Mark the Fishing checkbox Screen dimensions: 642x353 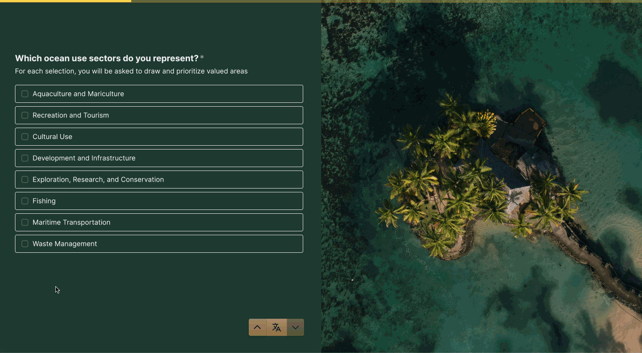(x=25, y=201)
